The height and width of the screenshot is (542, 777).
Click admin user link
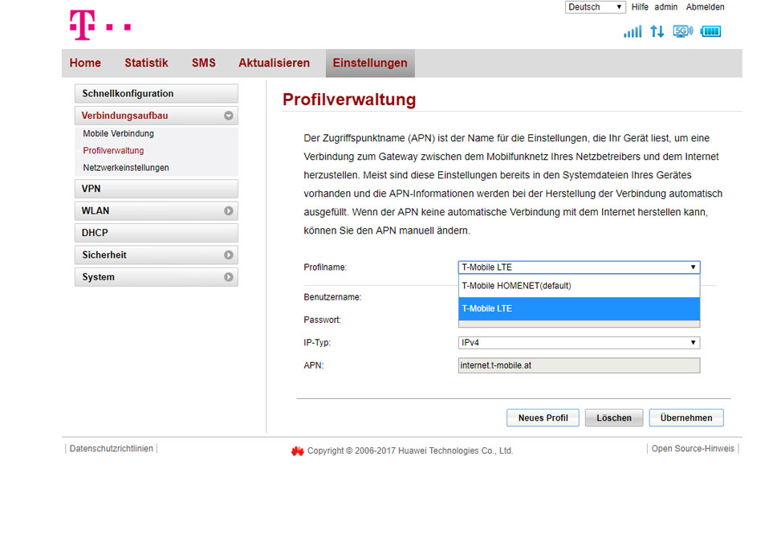click(665, 7)
